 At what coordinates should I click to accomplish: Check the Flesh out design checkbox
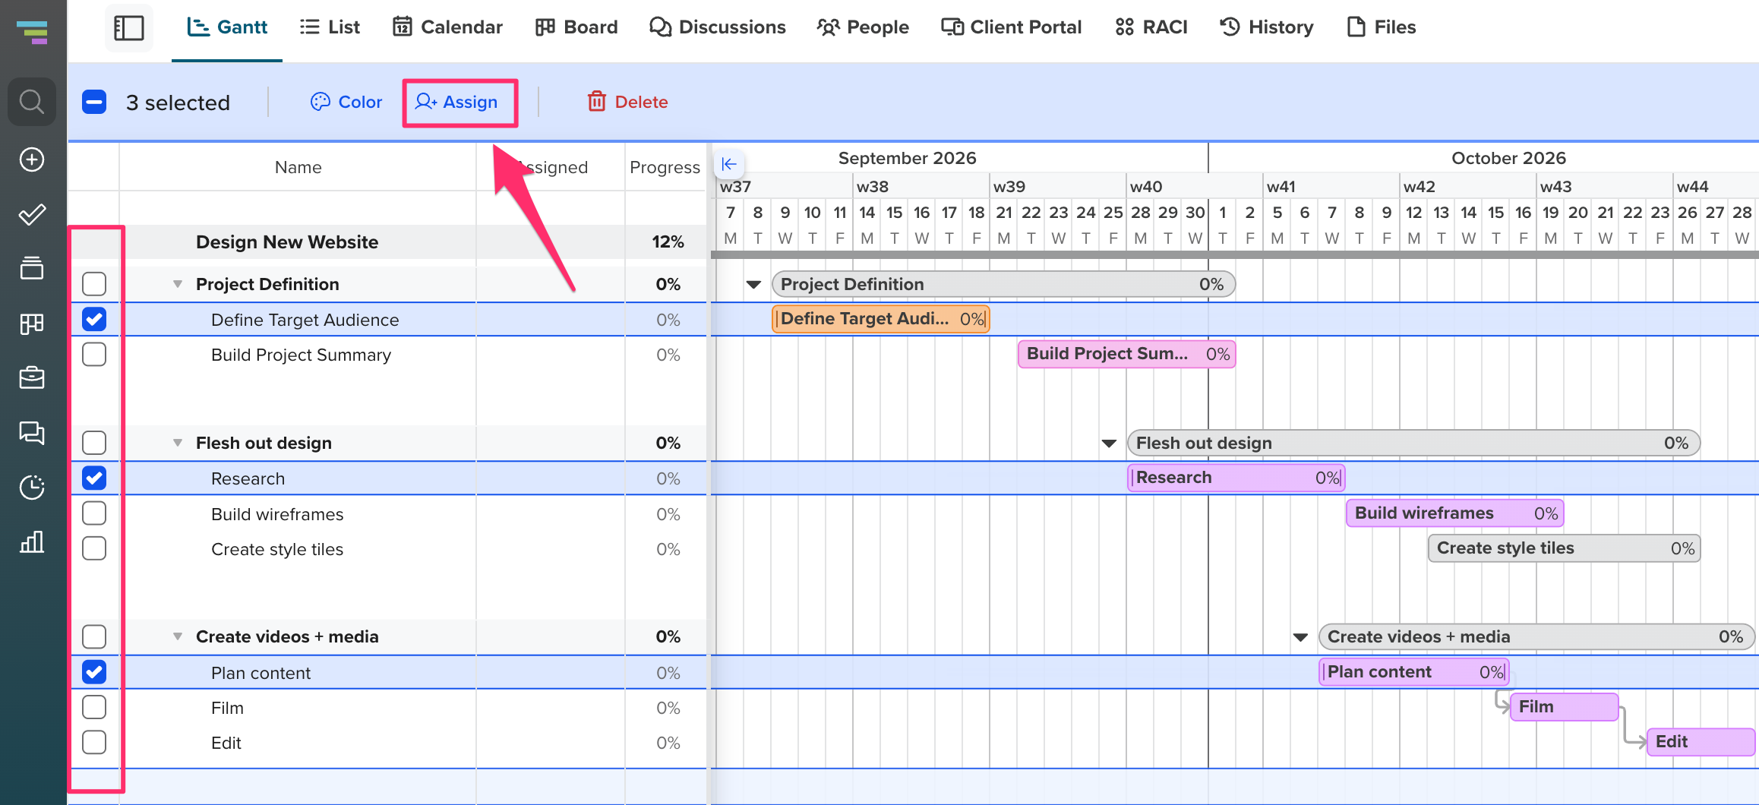(x=94, y=443)
